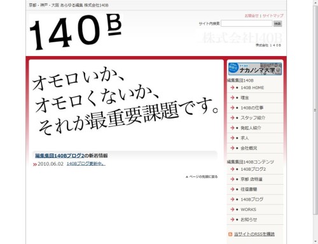Open 発起人紹介 sidebar item

(x=255, y=128)
